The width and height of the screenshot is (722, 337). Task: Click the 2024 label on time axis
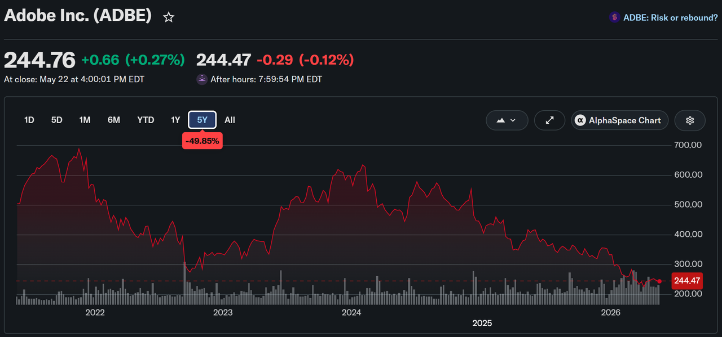[351, 312]
